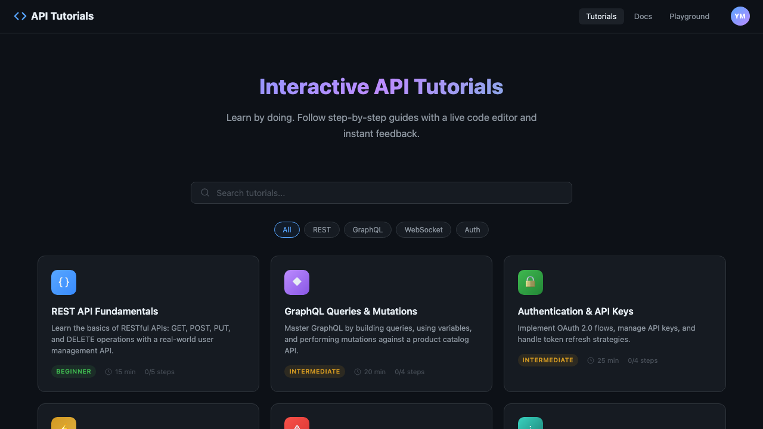
Task: Go to the Playground nav tab
Action: [689, 16]
